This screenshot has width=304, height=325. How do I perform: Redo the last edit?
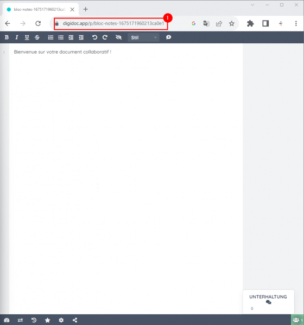pos(105,37)
